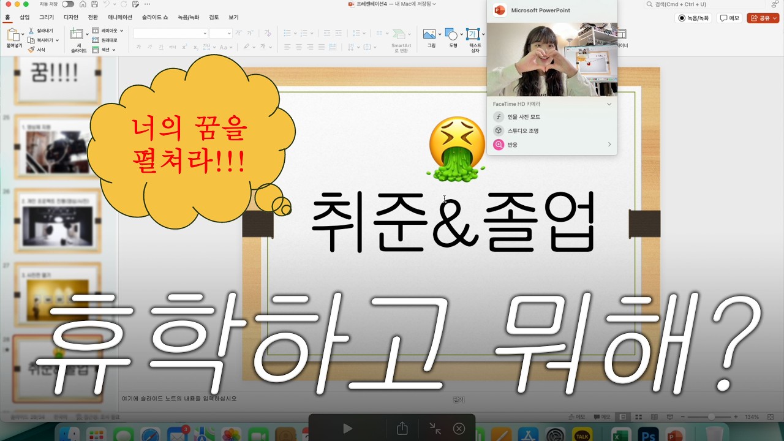The width and height of the screenshot is (784, 441).
Task: Click the shrink arrows icon in overlay bar
Action: (435, 429)
